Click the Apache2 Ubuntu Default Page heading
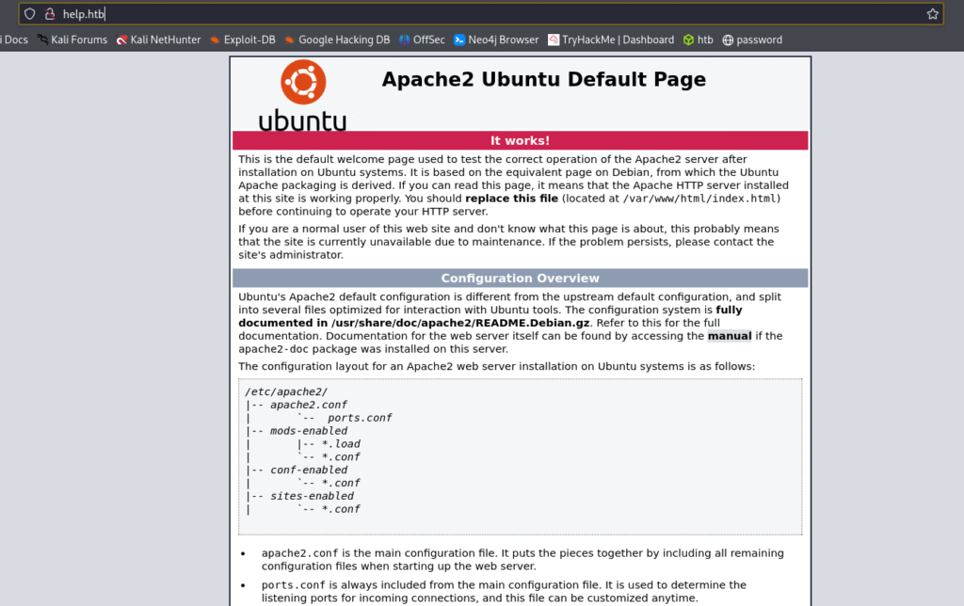The image size is (964, 606). pyautogui.click(x=543, y=79)
